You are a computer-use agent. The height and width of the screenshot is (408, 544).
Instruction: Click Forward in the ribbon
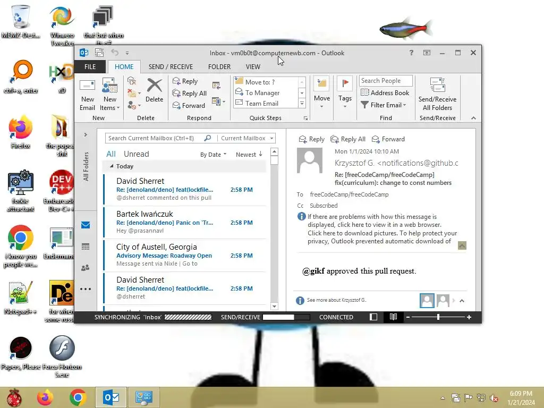(x=189, y=106)
